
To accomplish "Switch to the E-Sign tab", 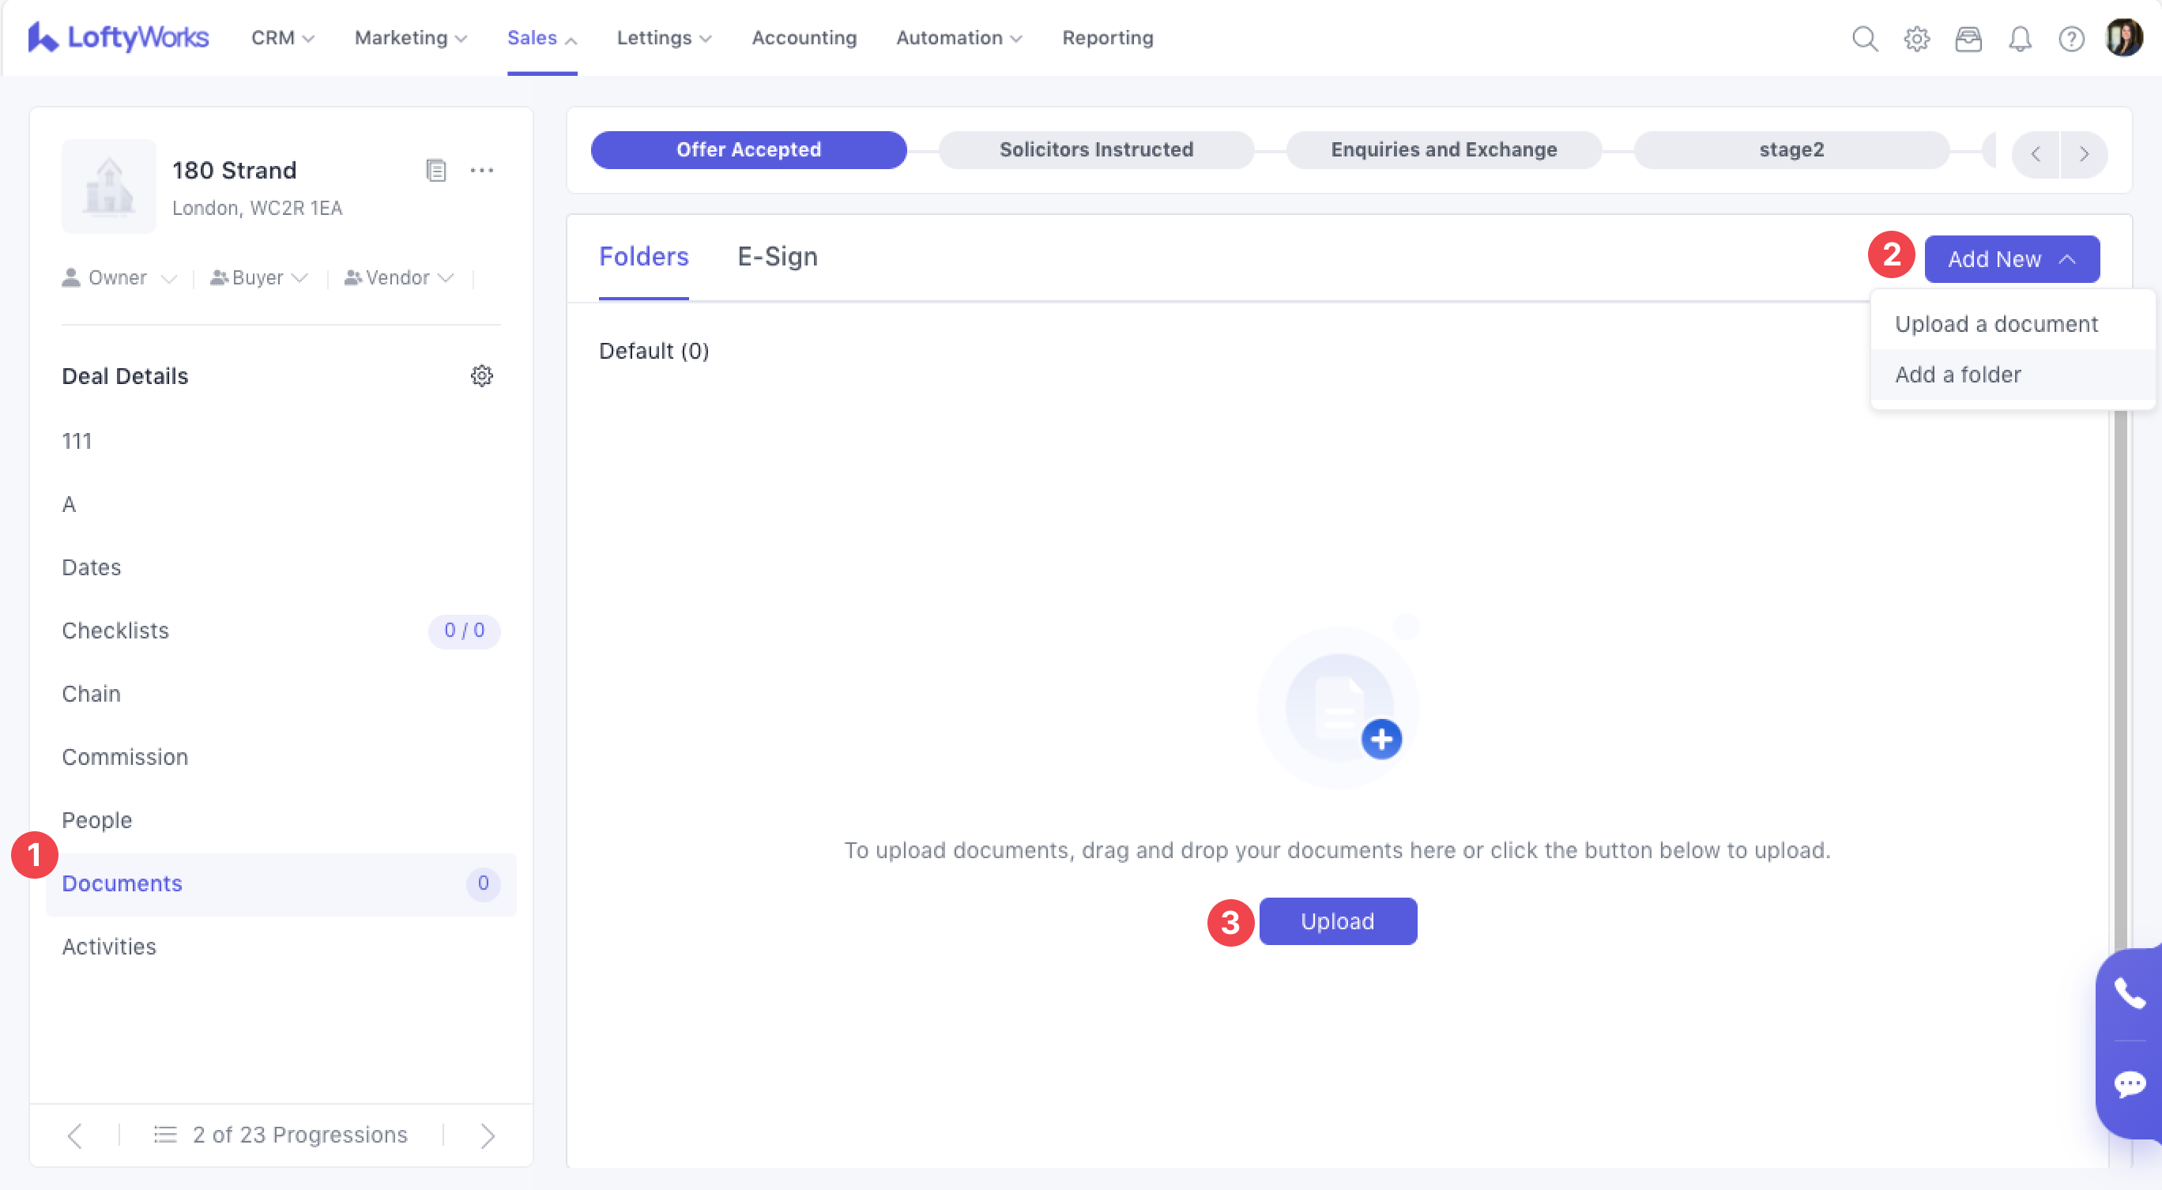I will click(778, 257).
